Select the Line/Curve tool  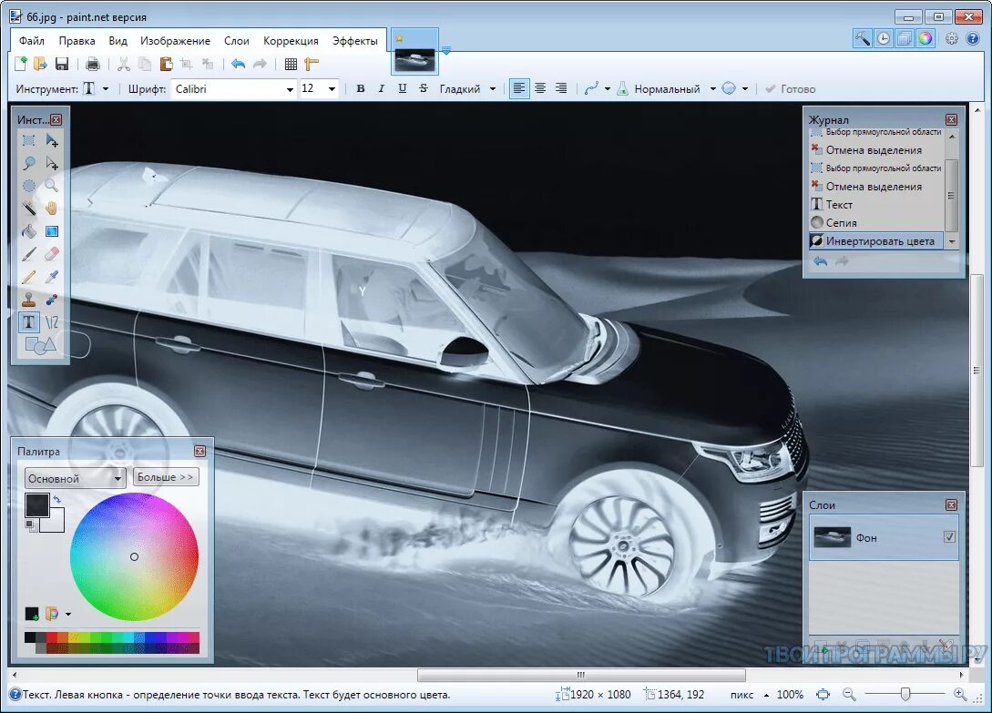[52, 322]
